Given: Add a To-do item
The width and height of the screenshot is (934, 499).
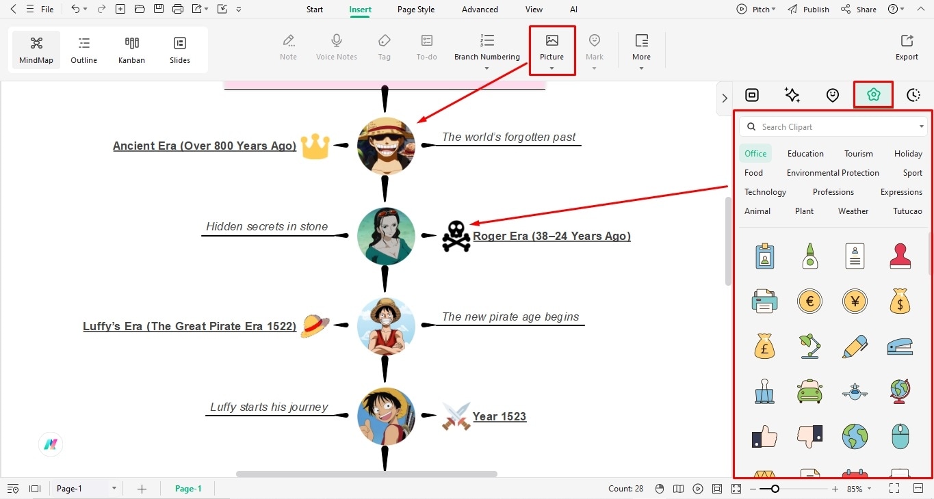Looking at the screenshot, I should click(x=427, y=47).
